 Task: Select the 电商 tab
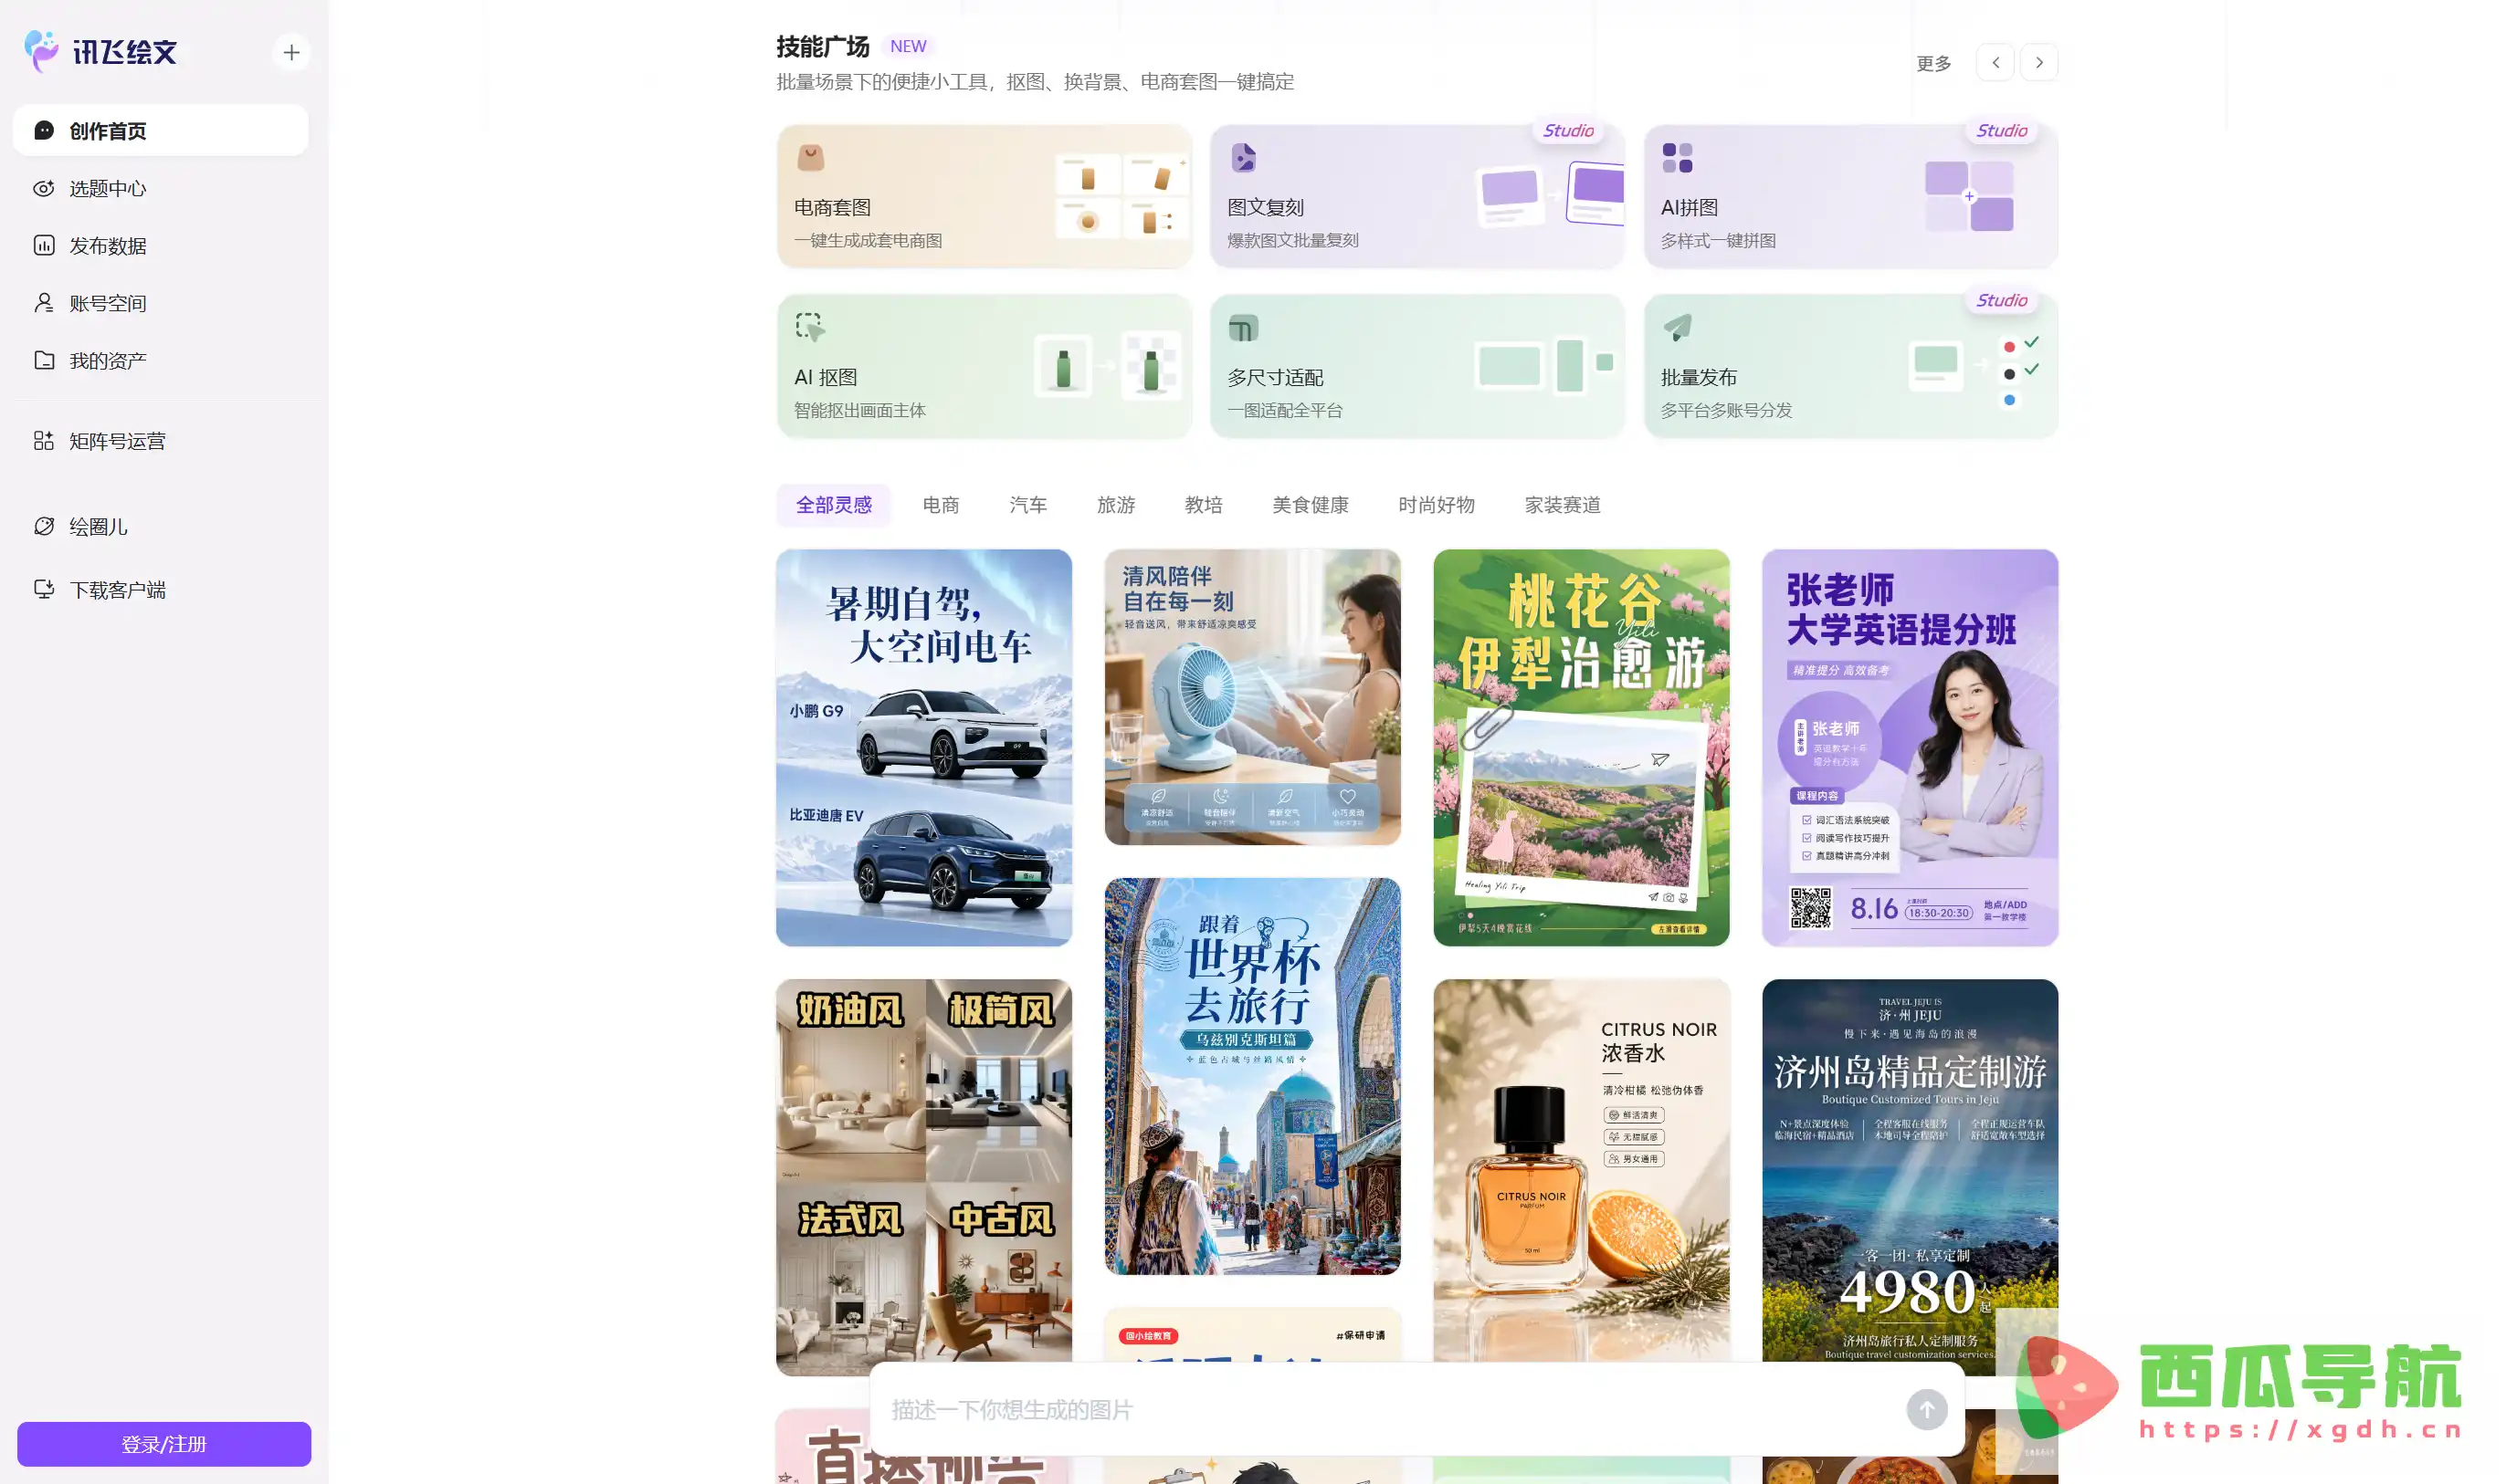pos(941,505)
